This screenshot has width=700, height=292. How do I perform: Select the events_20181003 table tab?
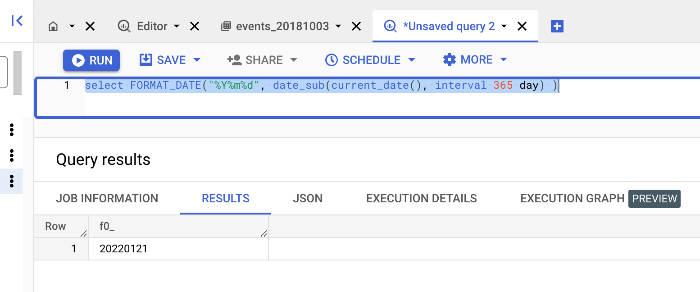282,27
